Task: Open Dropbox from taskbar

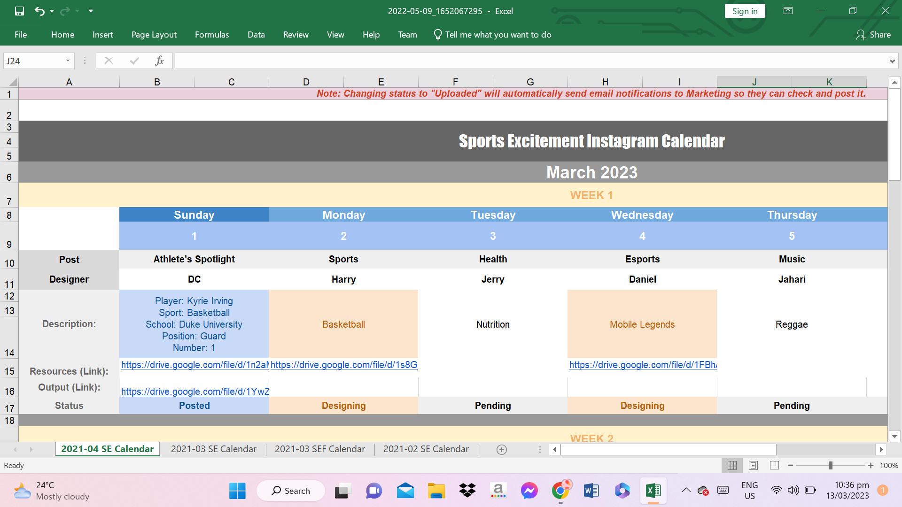Action: coord(467,491)
